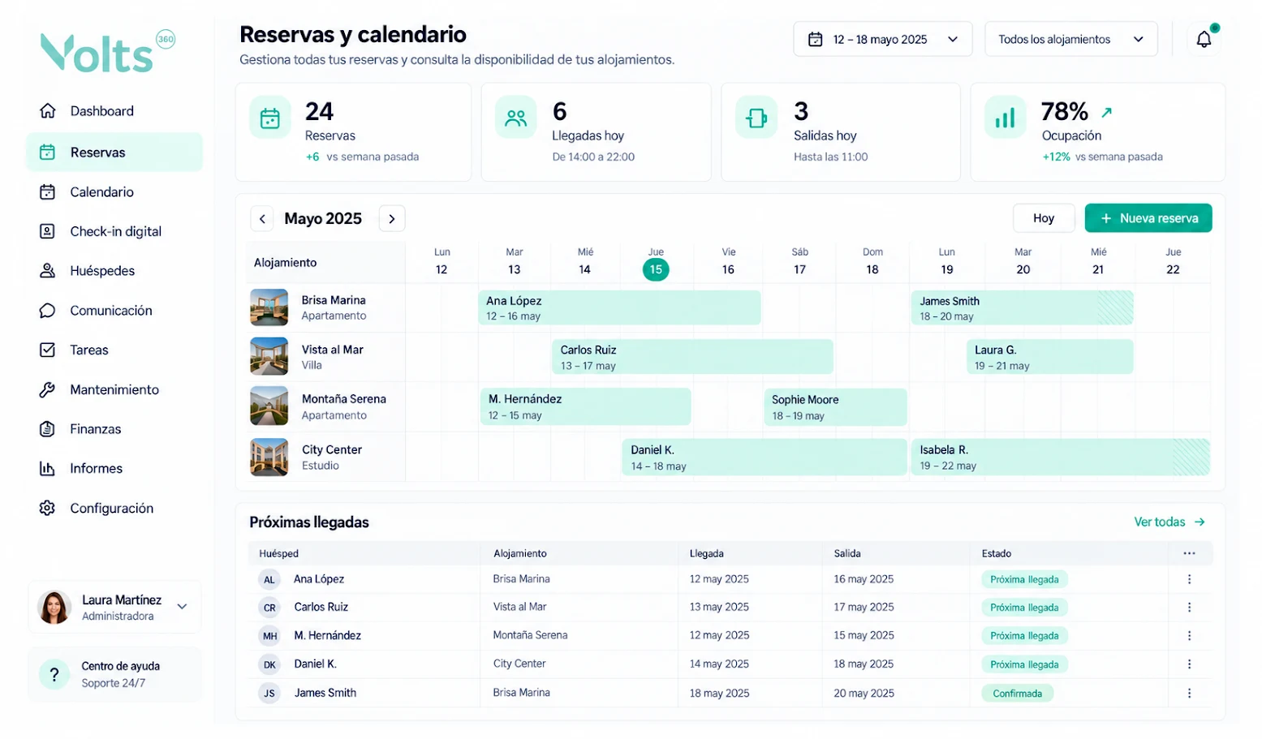Click the Configuración gear icon

pos(48,508)
